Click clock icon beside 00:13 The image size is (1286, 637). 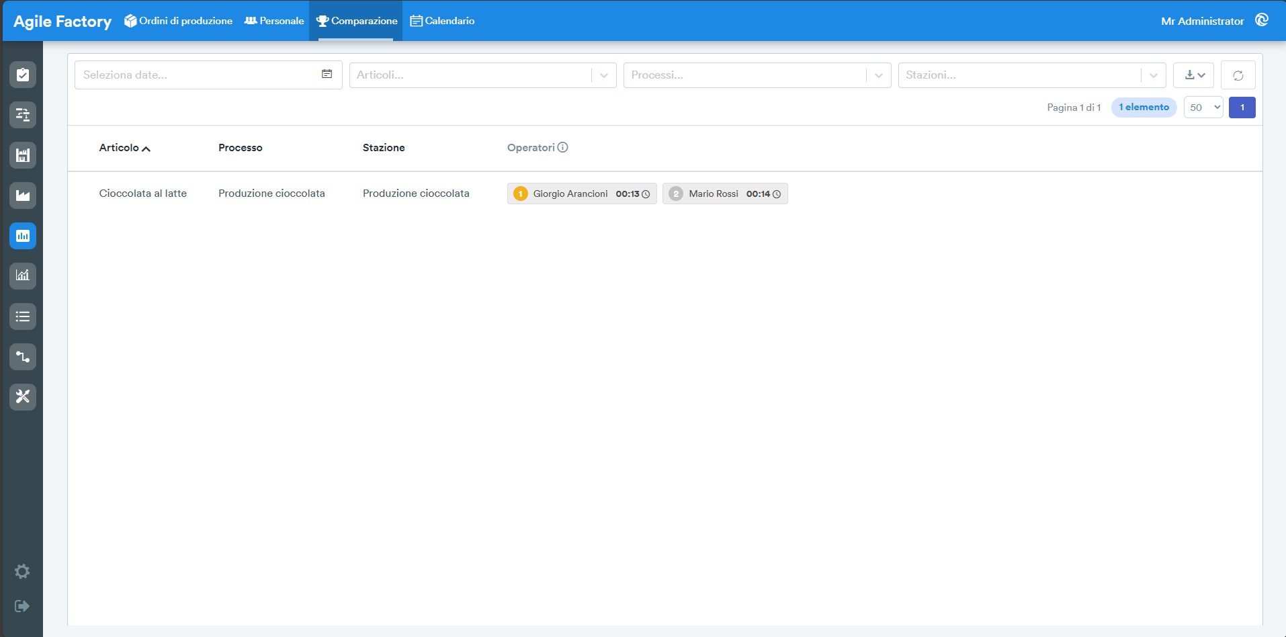646,194
